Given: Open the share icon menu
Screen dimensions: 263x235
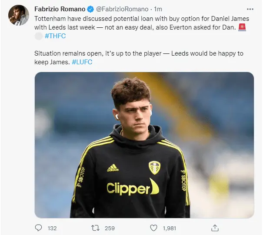Looking at the screenshot, I should [x=214, y=228].
